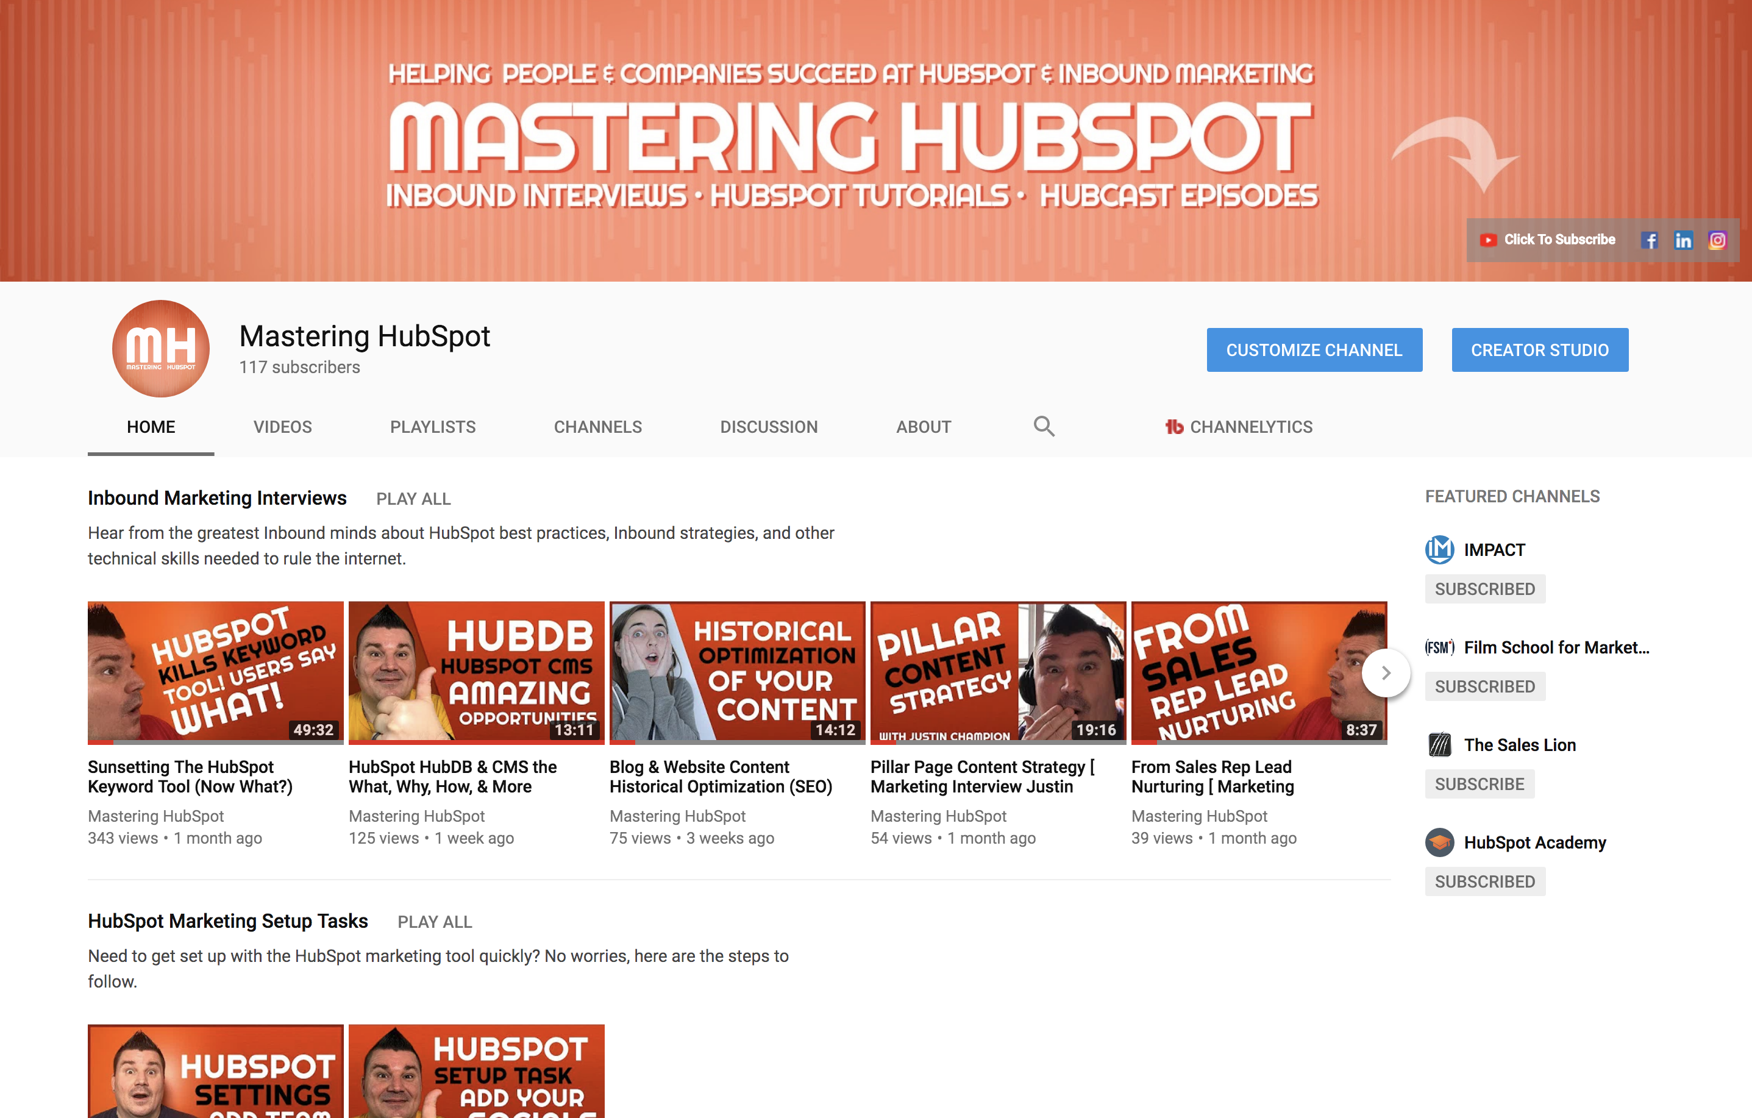Advance the video carousel with the next arrow

pos(1385,673)
